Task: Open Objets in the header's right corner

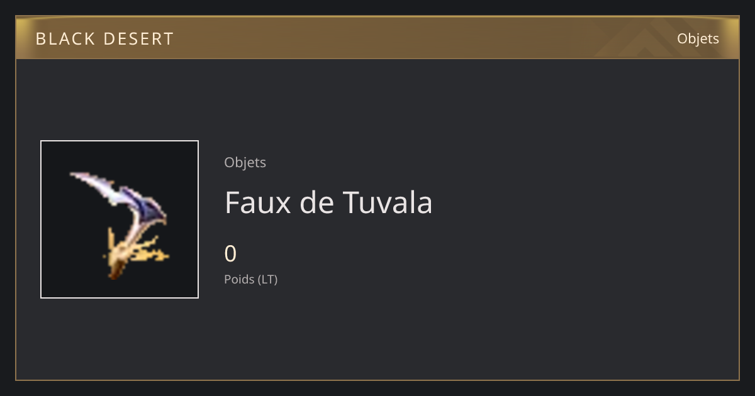Action: click(698, 38)
